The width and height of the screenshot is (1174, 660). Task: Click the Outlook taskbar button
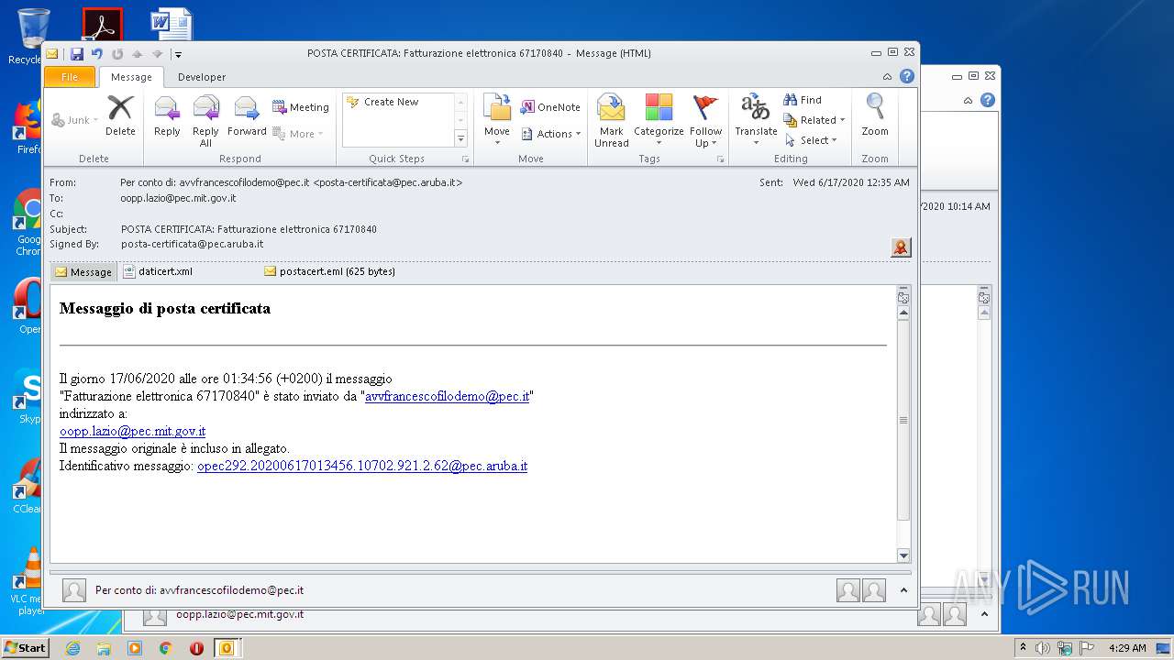[227, 648]
